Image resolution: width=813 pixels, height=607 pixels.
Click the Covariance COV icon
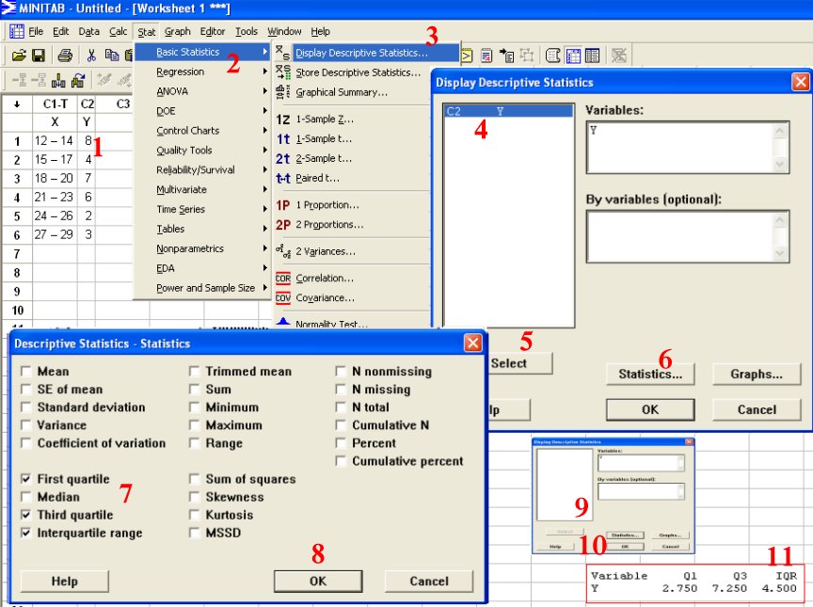(282, 298)
